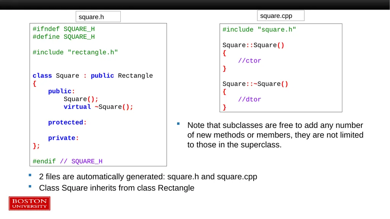Click the Square(); constructor declaration
The image size is (390, 219).
[81, 99]
